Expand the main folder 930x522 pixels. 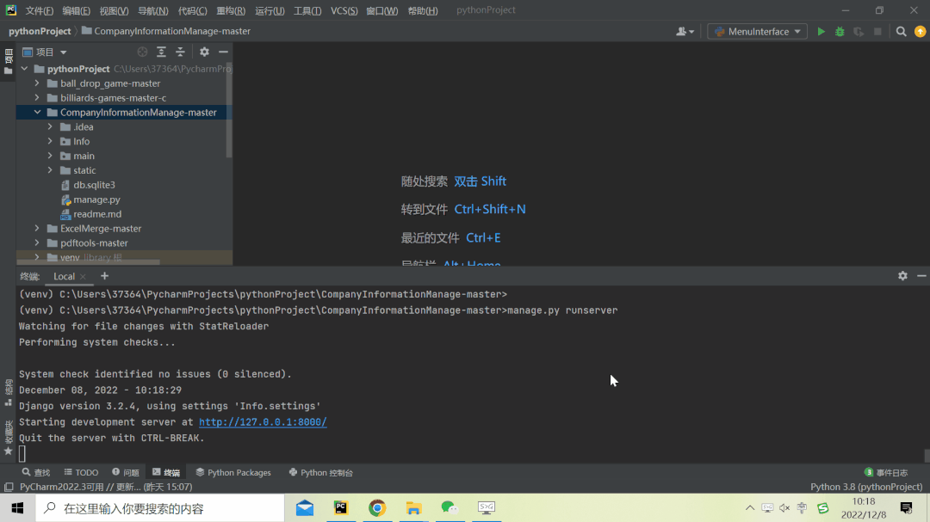coord(50,156)
